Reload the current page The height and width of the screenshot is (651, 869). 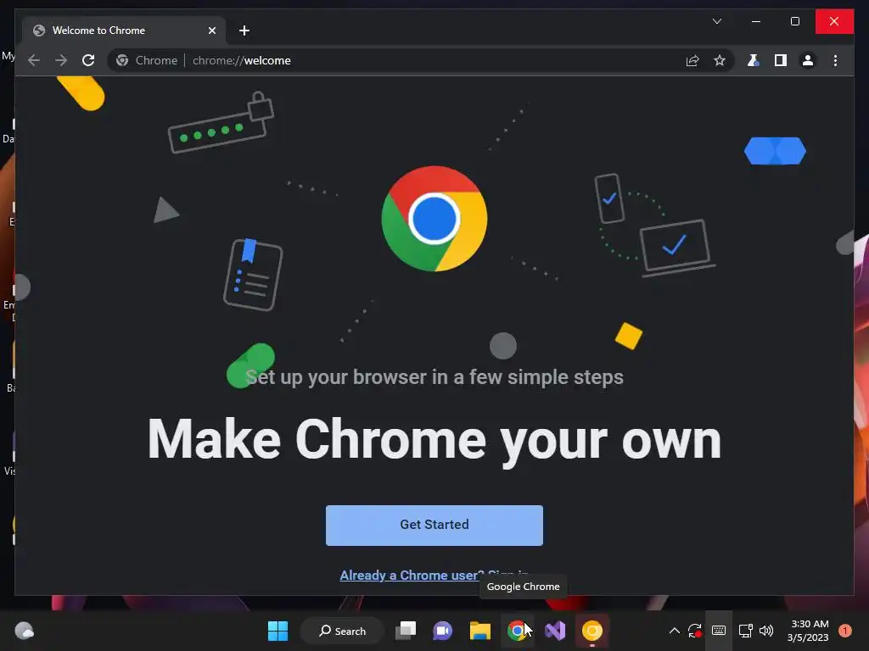click(88, 60)
